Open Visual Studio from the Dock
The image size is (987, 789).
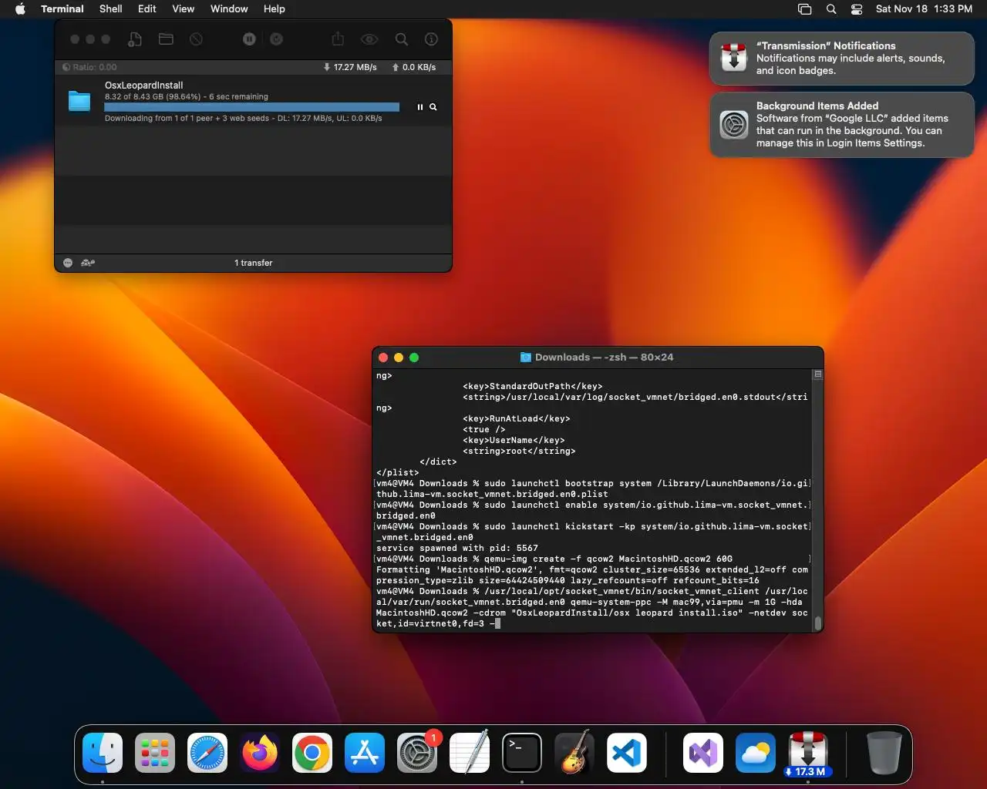(x=703, y=753)
